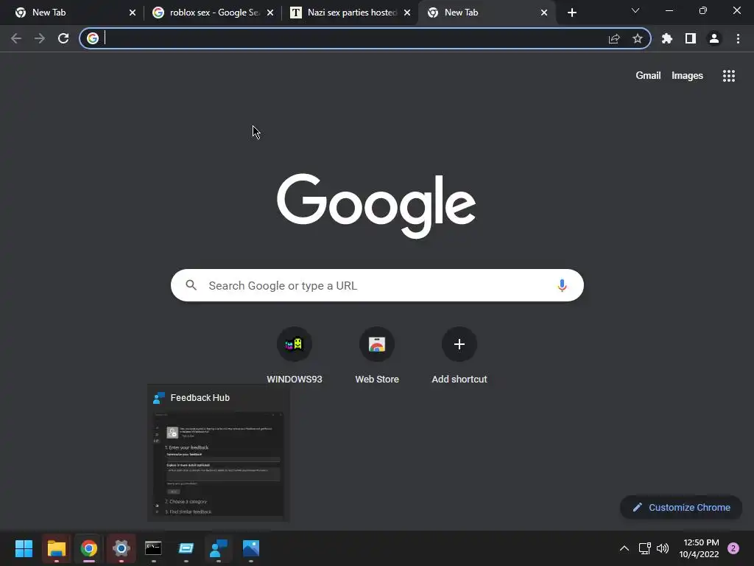Click the Google icon in address bar
754x566 pixels.
pyautogui.click(x=93, y=38)
